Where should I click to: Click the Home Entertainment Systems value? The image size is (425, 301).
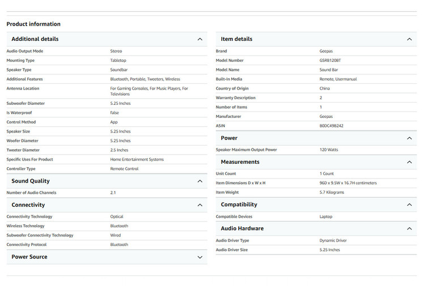pyautogui.click(x=137, y=159)
